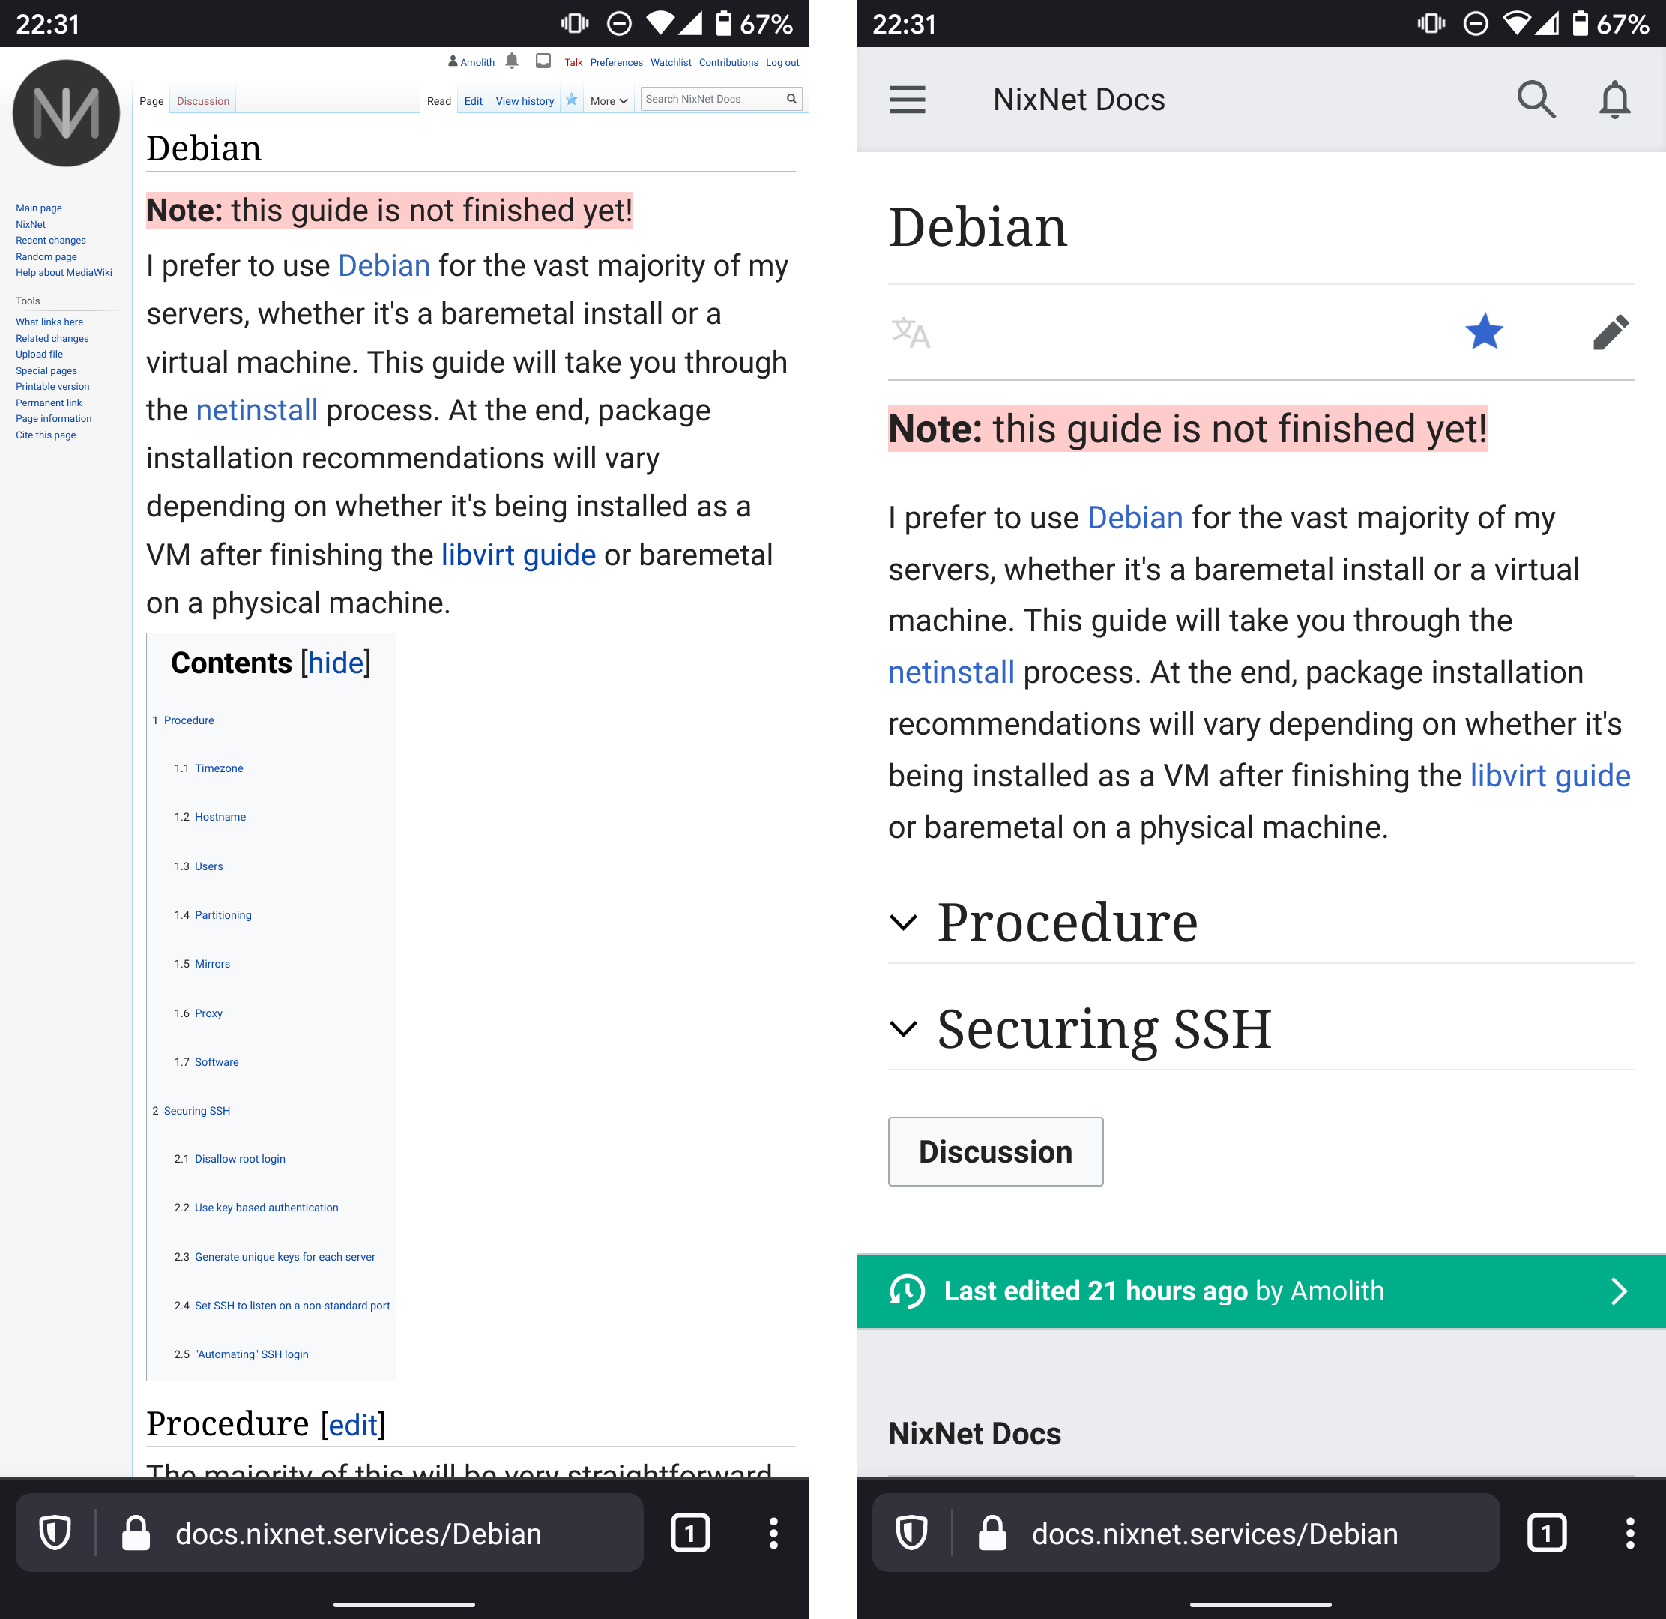
Task: Toggle blue watchlist star in mobile view
Action: pyautogui.click(x=1484, y=331)
